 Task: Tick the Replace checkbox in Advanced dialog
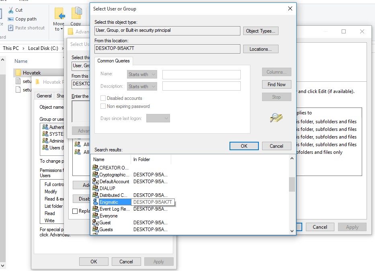click(75, 211)
